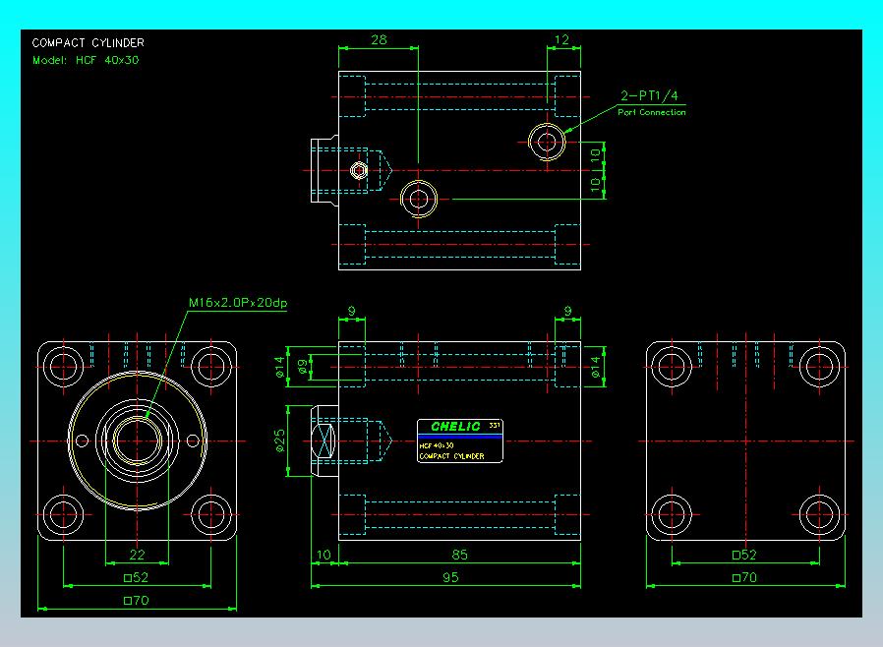This screenshot has height=647, width=883.
Task: Click the 10 dimension beside the 85 dimension
Action: click(x=324, y=555)
